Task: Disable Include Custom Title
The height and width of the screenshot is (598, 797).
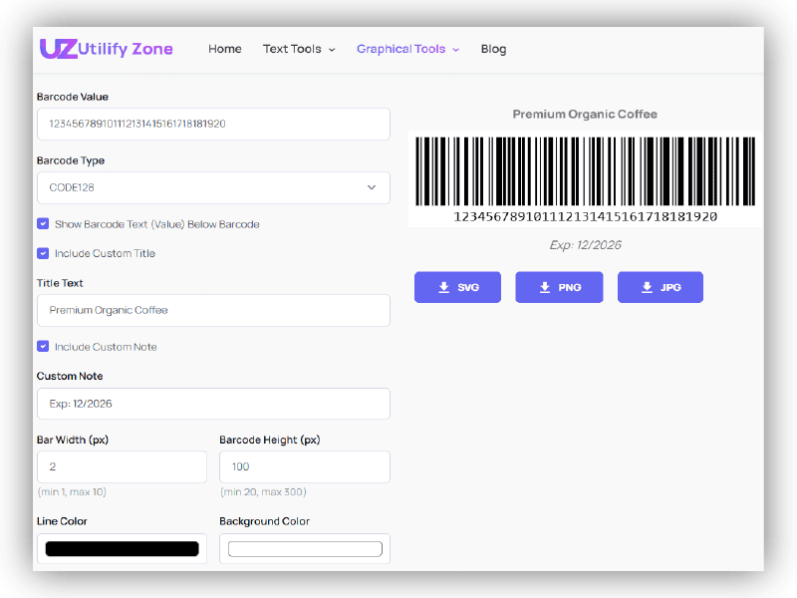Action: click(43, 253)
